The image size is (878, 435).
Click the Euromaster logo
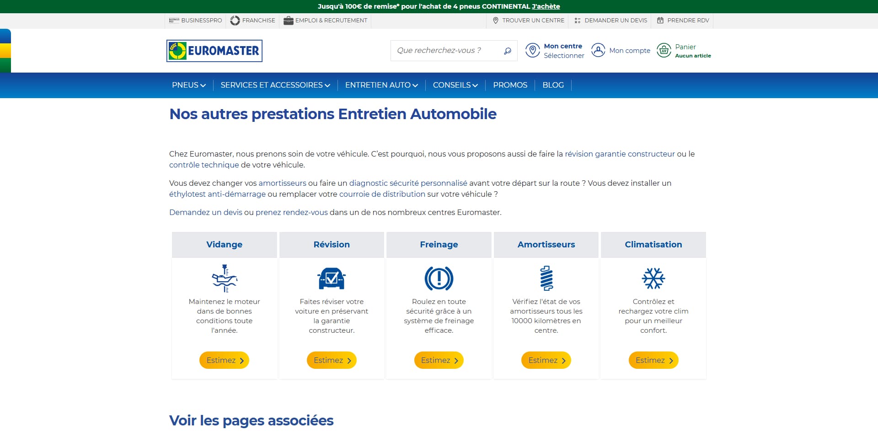(x=214, y=51)
